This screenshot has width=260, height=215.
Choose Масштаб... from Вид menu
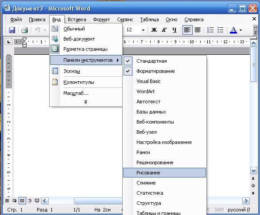(86, 93)
